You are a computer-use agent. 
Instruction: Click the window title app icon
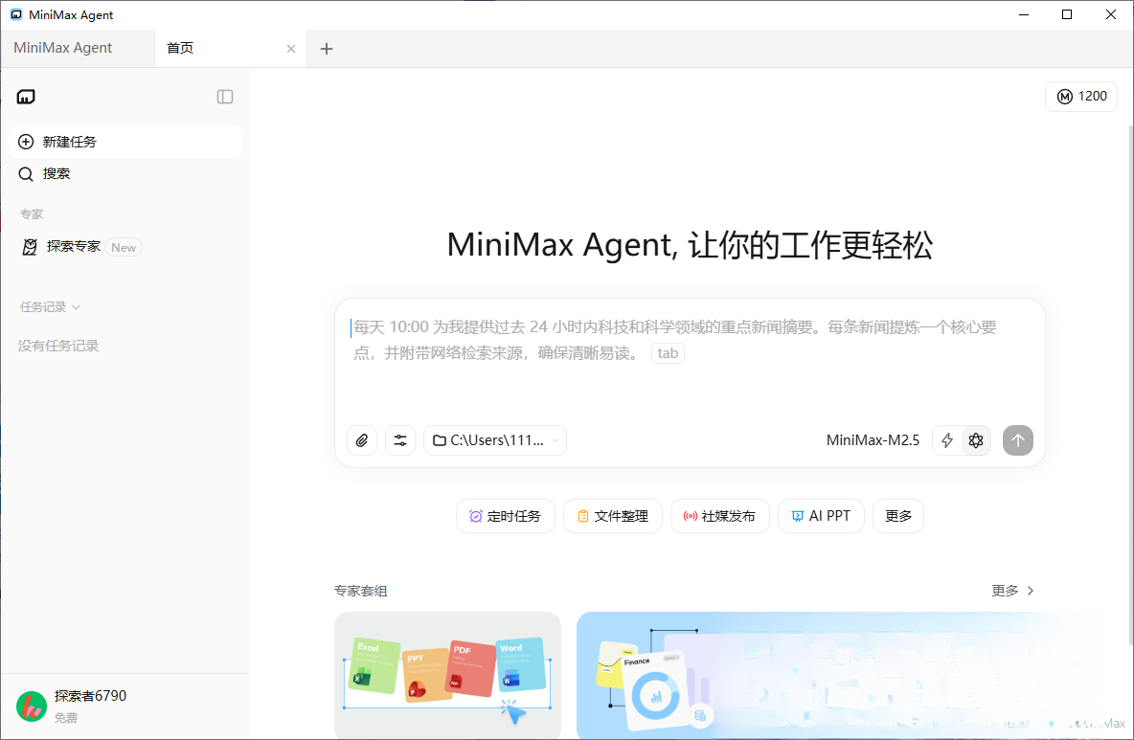[16, 14]
